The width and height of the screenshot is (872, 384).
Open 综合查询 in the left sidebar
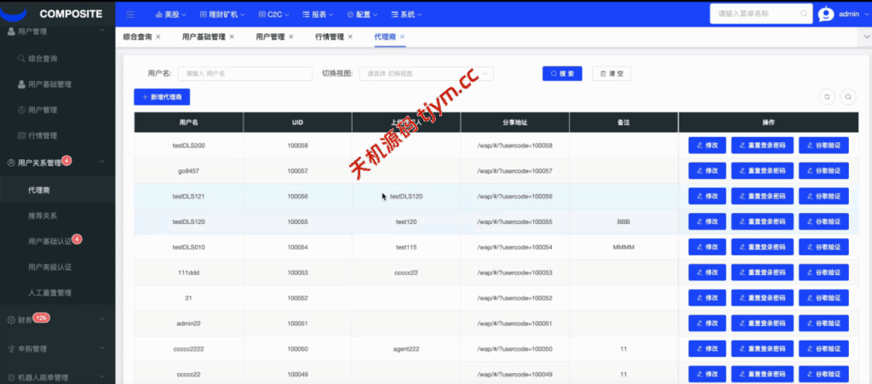tap(42, 59)
